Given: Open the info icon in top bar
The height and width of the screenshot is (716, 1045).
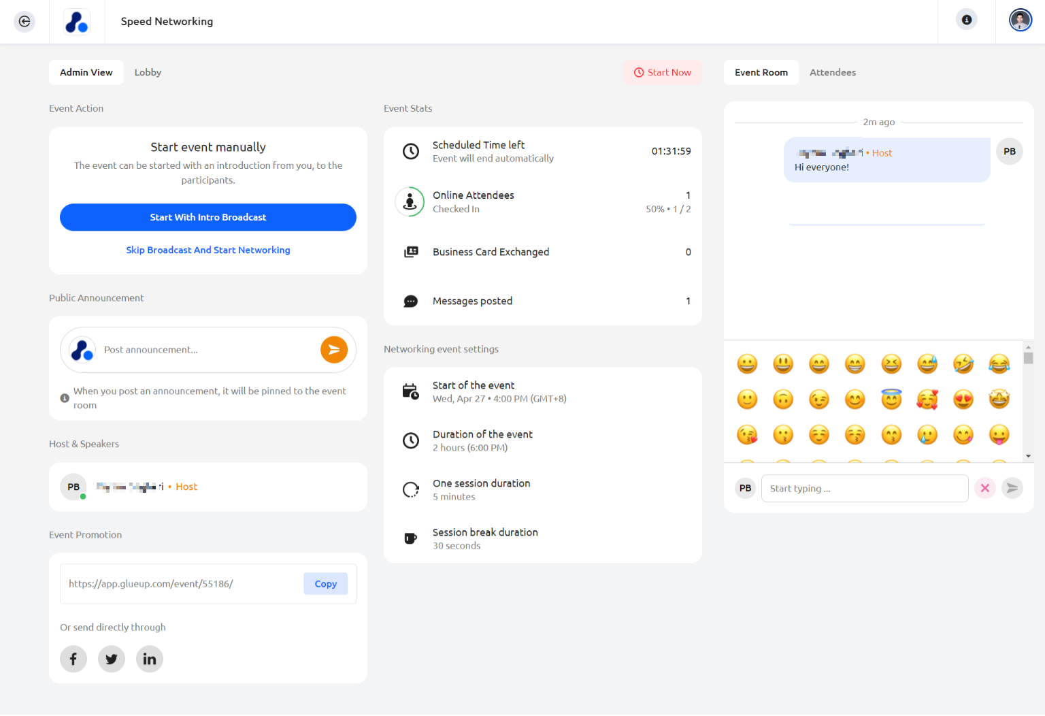Looking at the screenshot, I should pyautogui.click(x=966, y=20).
